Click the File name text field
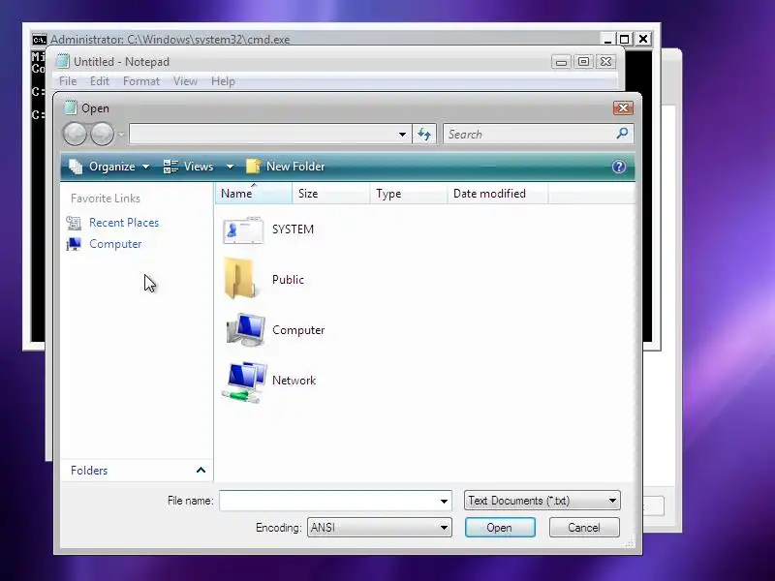Viewport: 775px width, 581px height. pos(328,501)
